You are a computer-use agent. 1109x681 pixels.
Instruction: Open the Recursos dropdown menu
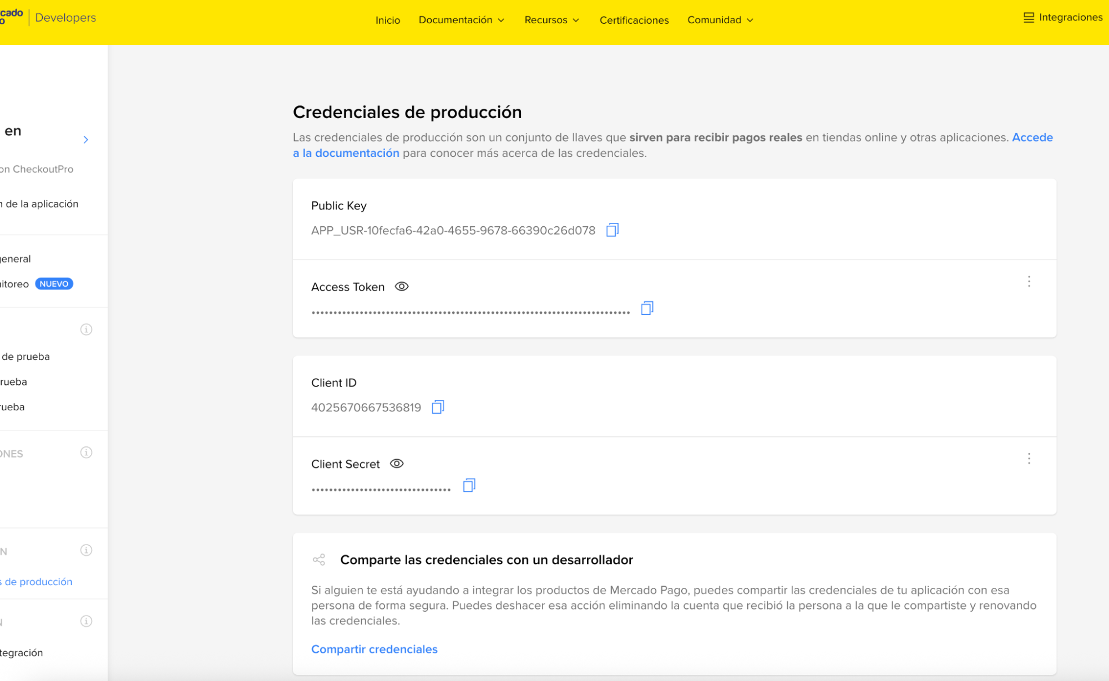tap(552, 20)
